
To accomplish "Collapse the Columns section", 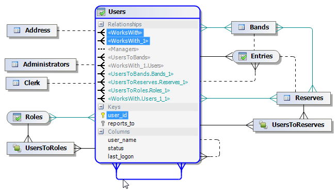I will point(101,132).
